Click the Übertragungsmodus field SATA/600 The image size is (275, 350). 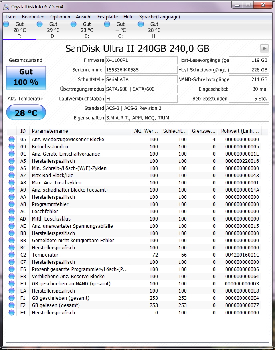coord(141,89)
